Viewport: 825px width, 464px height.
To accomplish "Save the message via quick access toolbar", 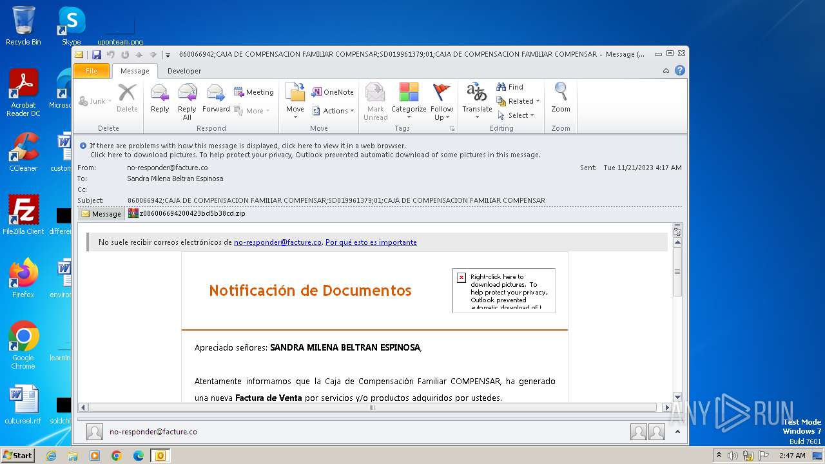I will point(97,55).
